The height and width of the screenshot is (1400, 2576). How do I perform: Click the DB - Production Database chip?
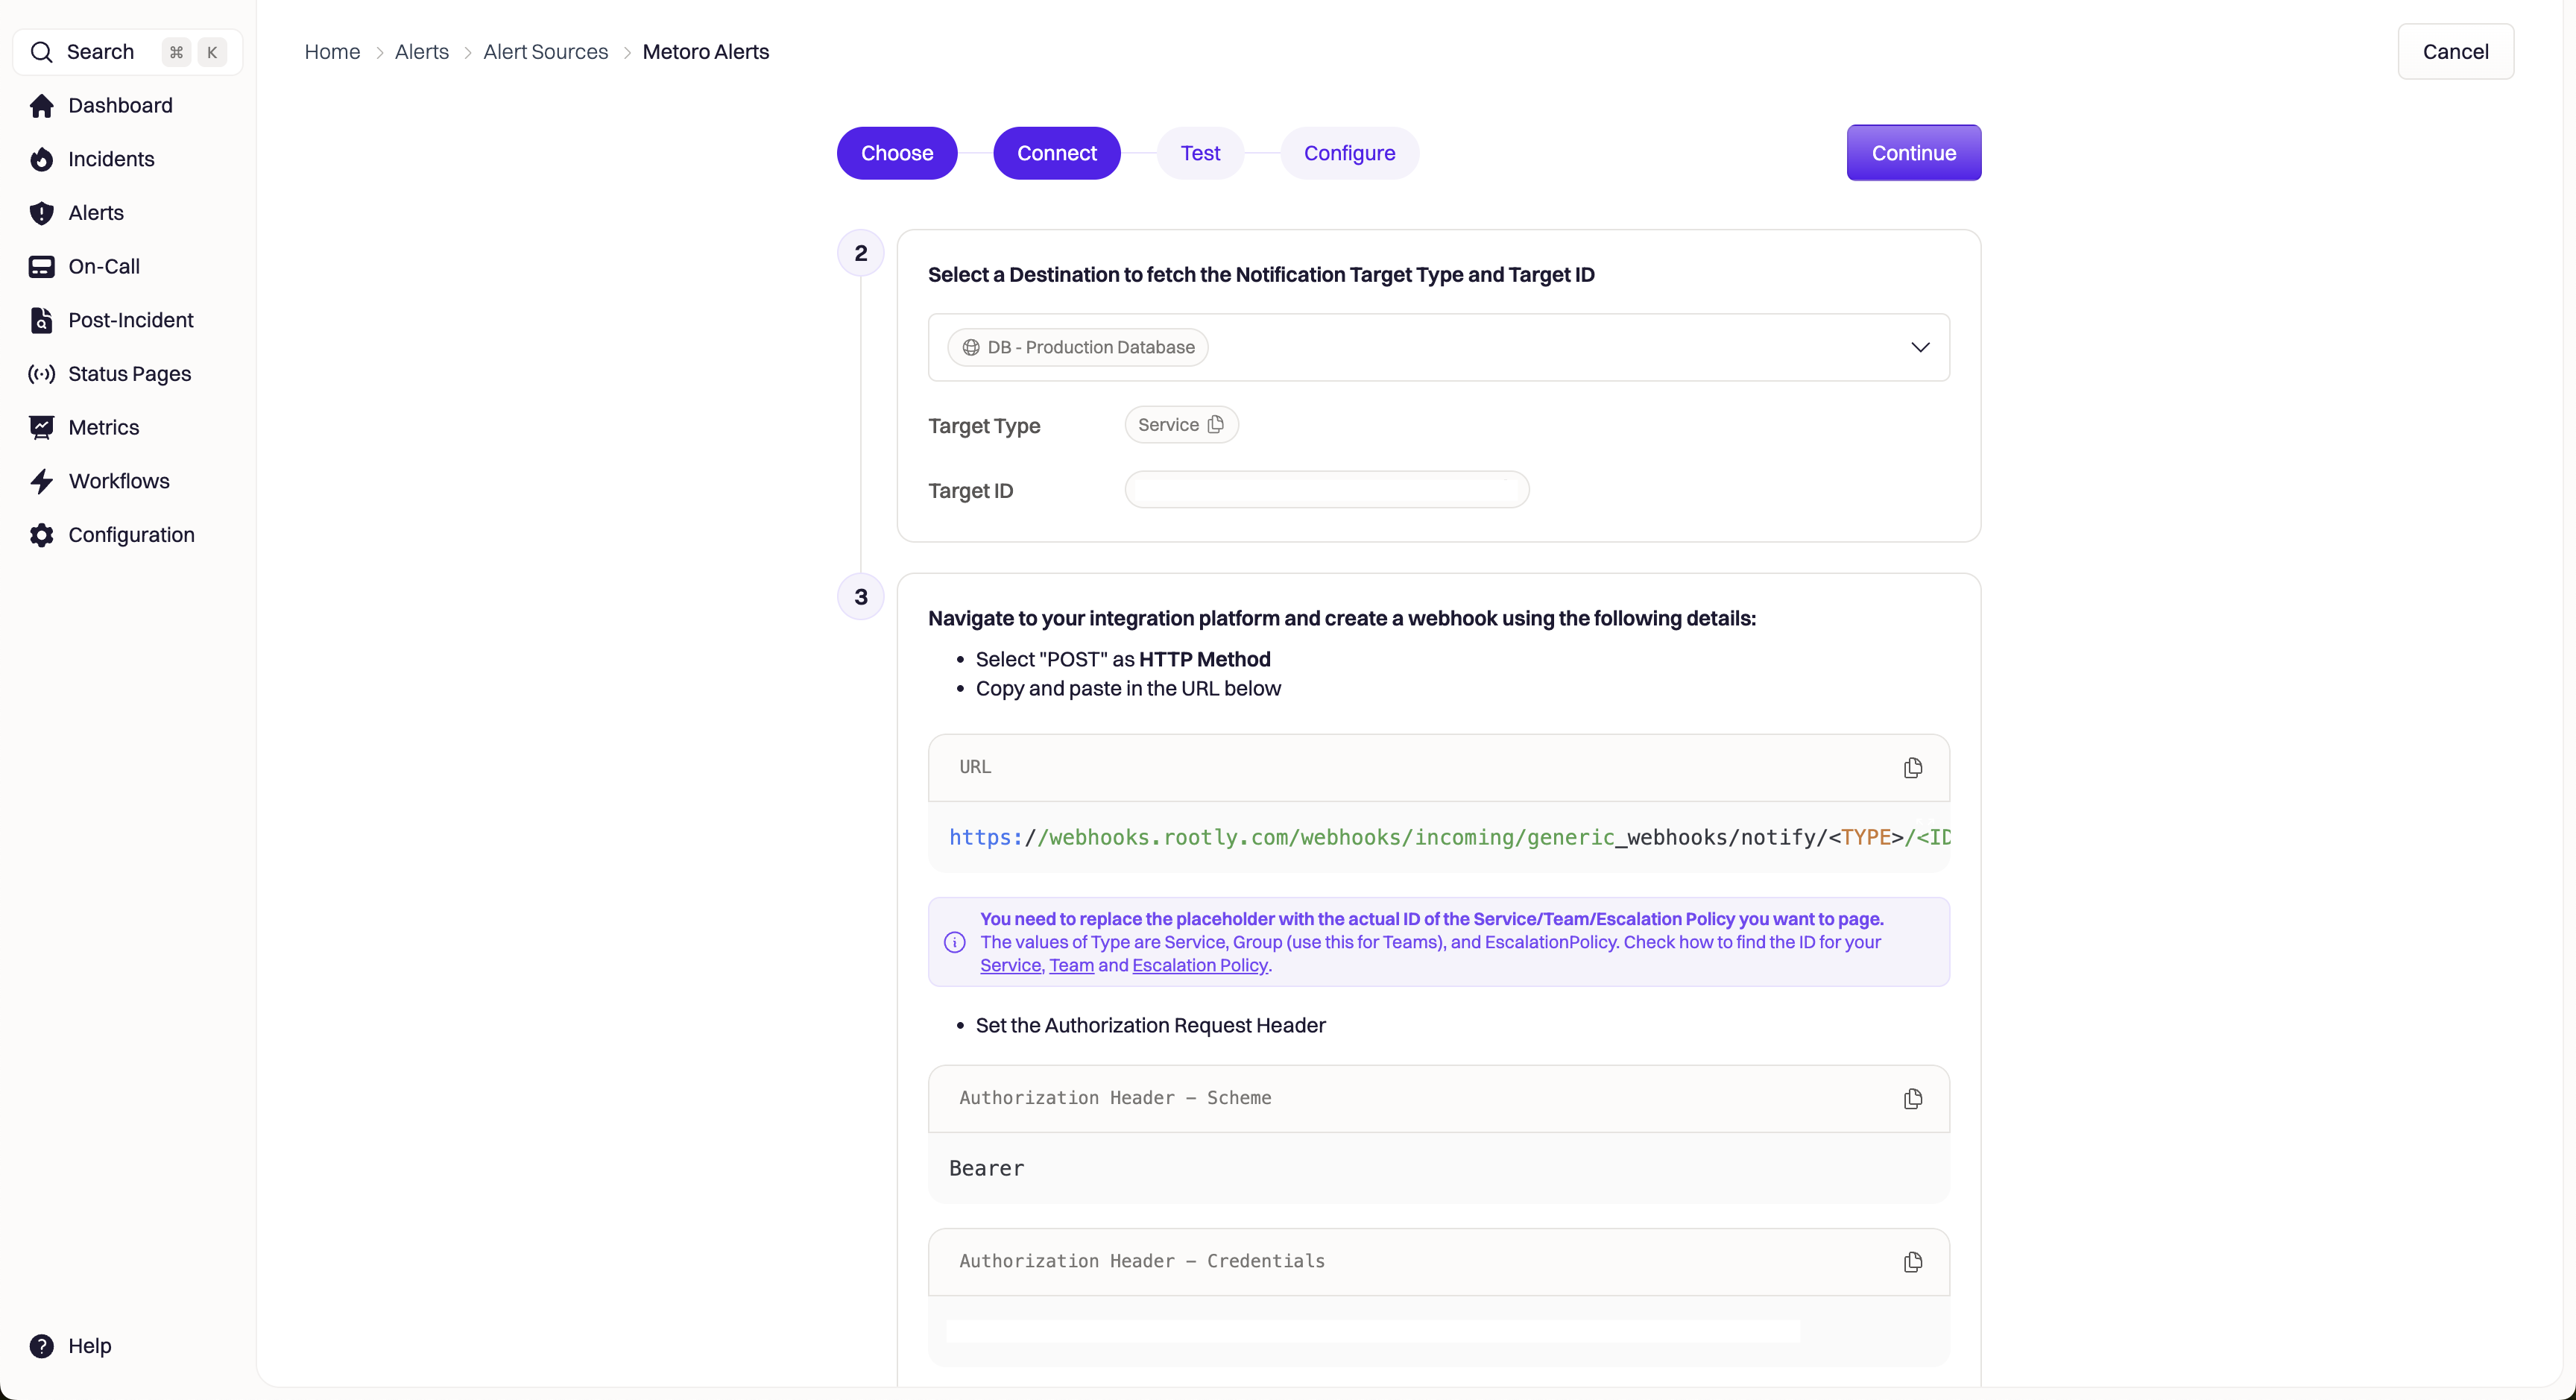pyautogui.click(x=1078, y=347)
